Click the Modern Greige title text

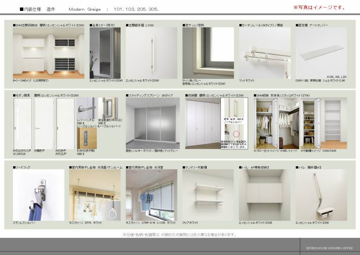click(x=84, y=10)
